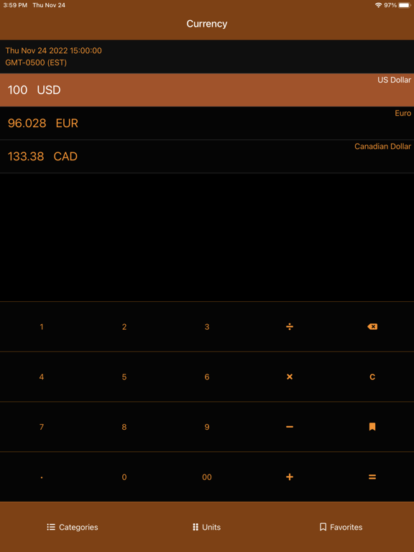Viewport: 414px width, 552px height.
Task: Open the Categories tab
Action: pyautogui.click(x=73, y=527)
